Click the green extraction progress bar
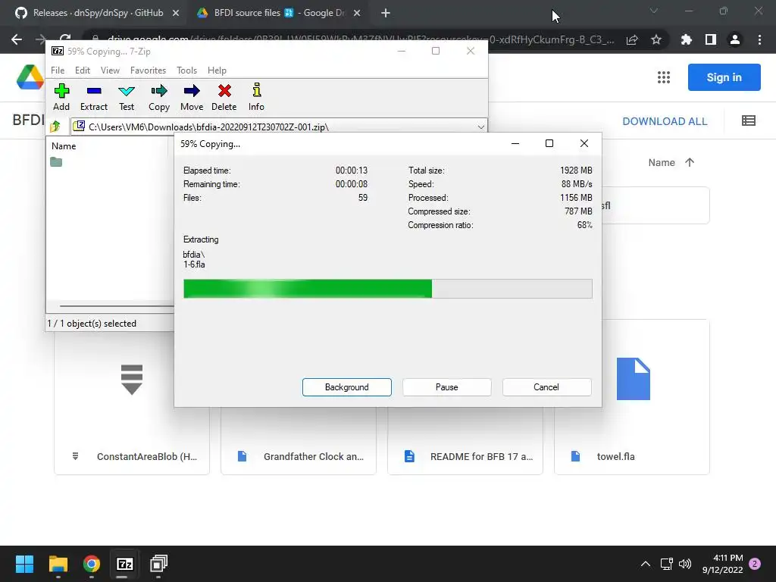 (387, 289)
